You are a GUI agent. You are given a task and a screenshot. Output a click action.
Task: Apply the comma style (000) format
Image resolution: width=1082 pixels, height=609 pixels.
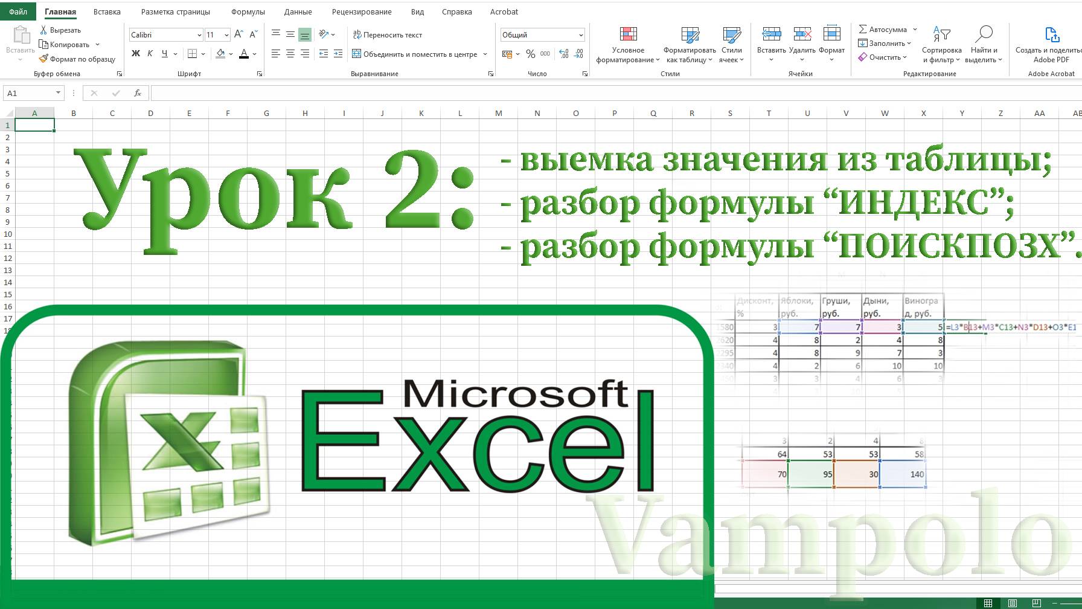[x=545, y=54]
